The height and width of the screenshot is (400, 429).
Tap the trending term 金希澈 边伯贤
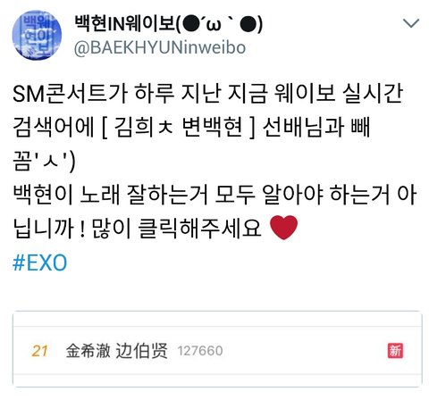tap(116, 351)
